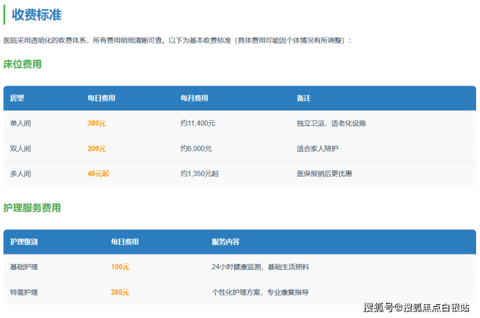The width and height of the screenshot is (480, 318).
Task: Click the 单人间 room type cell
Action: tap(20, 123)
